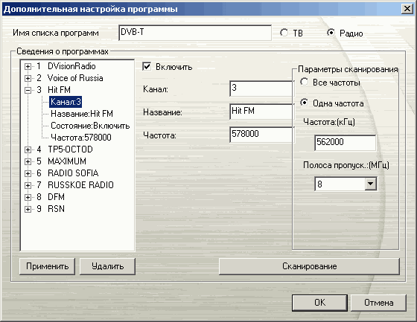Select tree row Канал:3
This screenshot has height=322, width=417.
tap(66, 102)
